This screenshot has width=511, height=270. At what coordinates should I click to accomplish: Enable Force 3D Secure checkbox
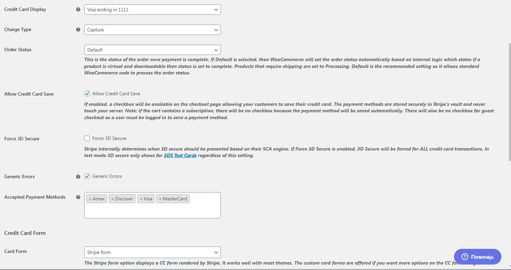coord(87,138)
